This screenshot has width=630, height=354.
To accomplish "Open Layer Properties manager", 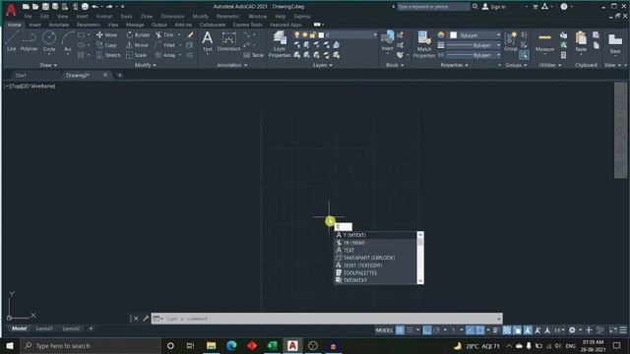I will [x=280, y=43].
